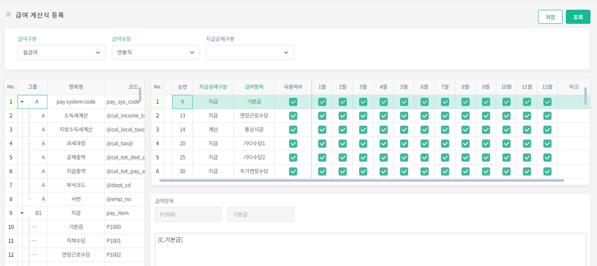Uncheck 사용여부 for 기본급 row

coord(293,102)
